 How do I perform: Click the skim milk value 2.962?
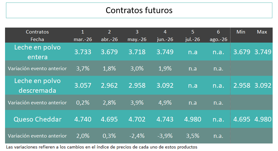click(x=109, y=85)
